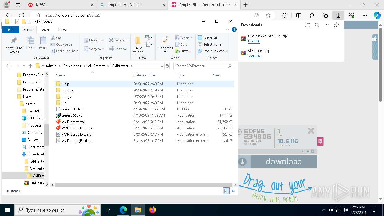The image size is (384, 216).
Task: Open the Delete dropdown arrow
Action: point(127,40)
